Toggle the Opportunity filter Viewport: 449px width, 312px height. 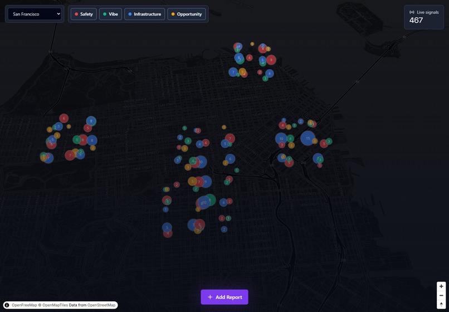coord(187,14)
